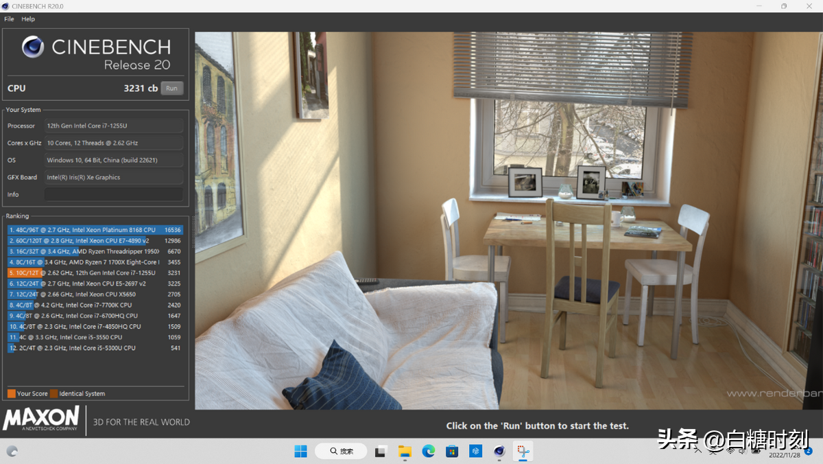Click the orange Your Score legend swatch
The height and width of the screenshot is (464, 823).
(11, 393)
